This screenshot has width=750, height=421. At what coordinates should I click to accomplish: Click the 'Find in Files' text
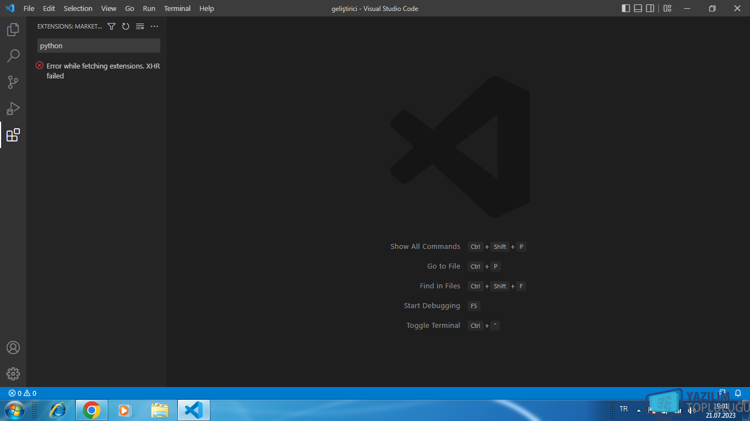[440, 286]
